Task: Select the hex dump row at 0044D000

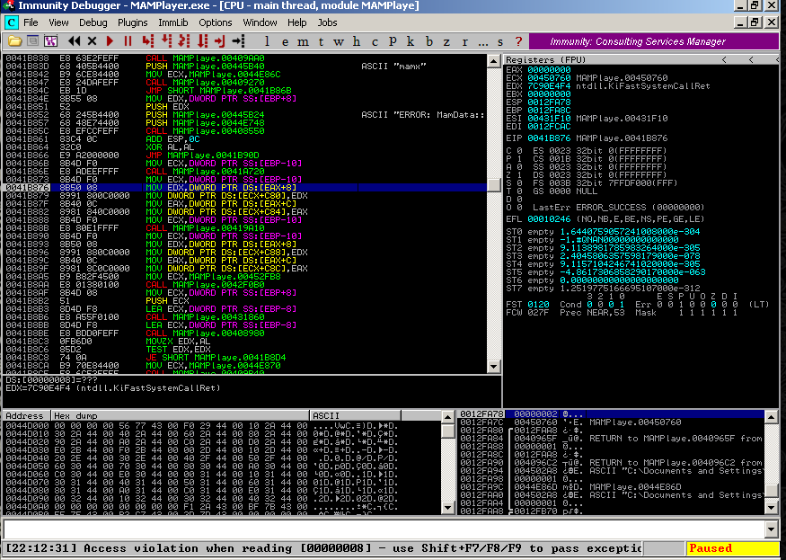Action: [223, 426]
